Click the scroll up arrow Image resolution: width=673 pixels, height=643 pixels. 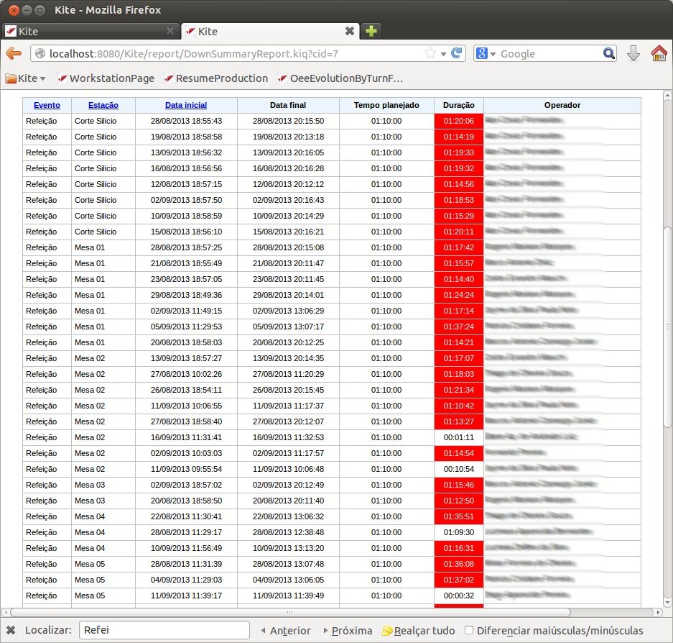tap(667, 95)
